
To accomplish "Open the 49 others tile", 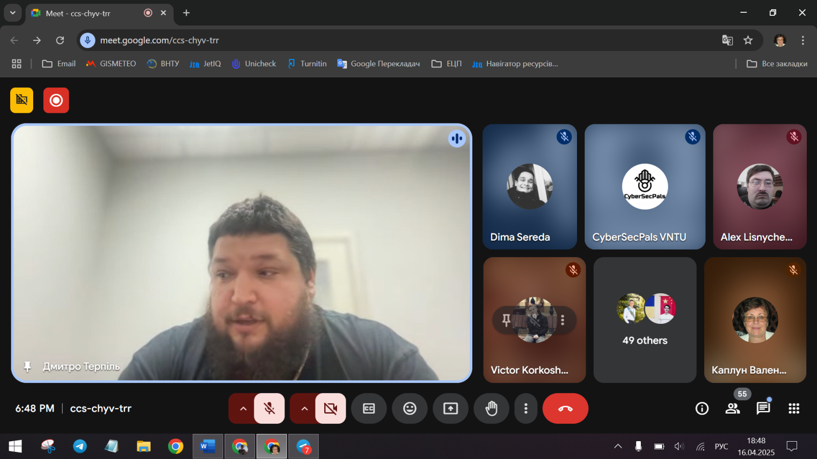I will 645,320.
